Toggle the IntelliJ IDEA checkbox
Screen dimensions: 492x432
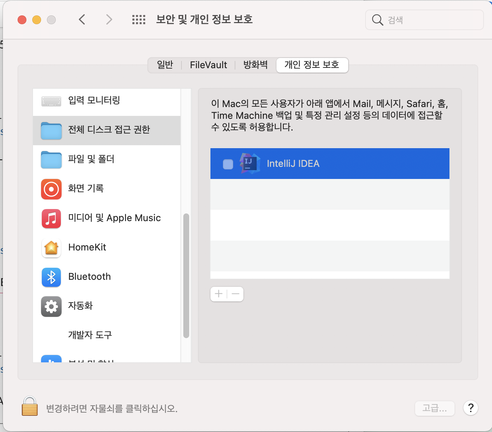point(228,164)
